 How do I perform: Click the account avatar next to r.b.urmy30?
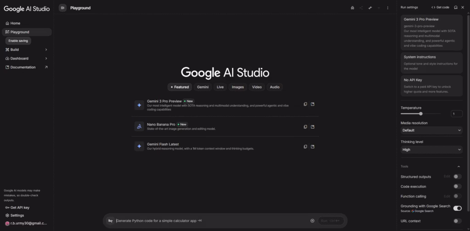[7, 223]
